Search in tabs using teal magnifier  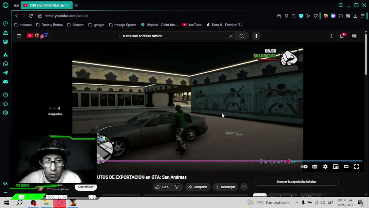point(341,5)
